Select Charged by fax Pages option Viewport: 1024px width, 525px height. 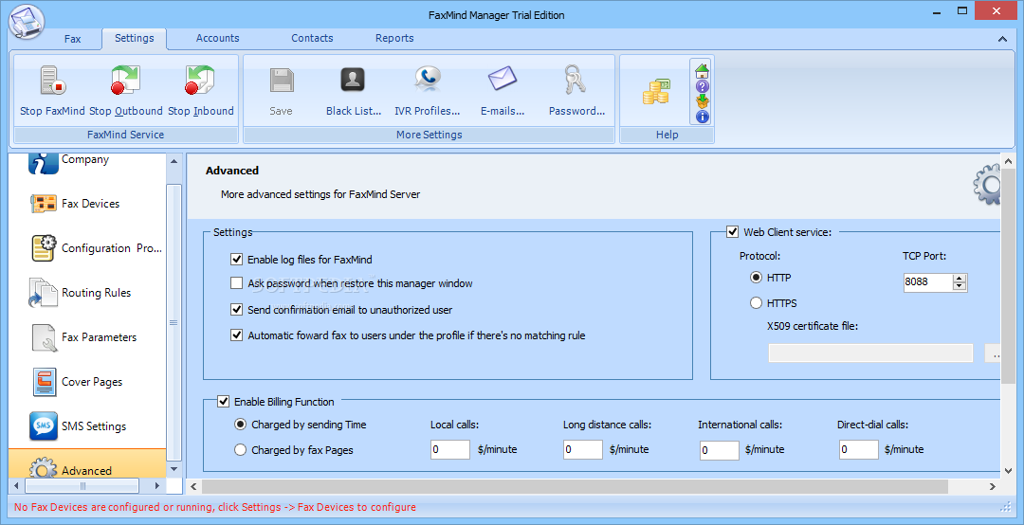(240, 450)
